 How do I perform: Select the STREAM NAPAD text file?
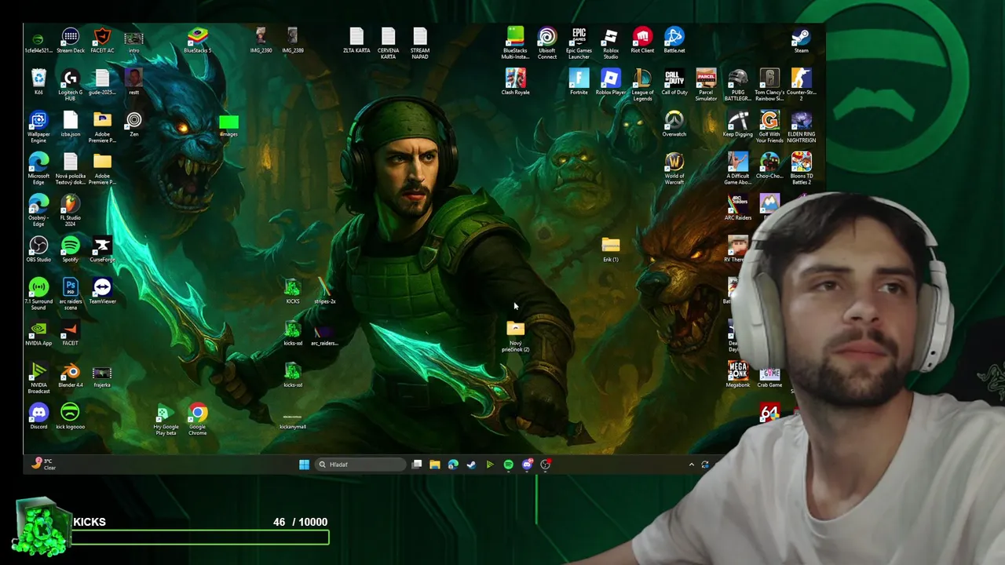(x=420, y=44)
